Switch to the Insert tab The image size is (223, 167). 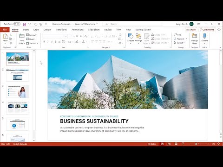point(26,30)
